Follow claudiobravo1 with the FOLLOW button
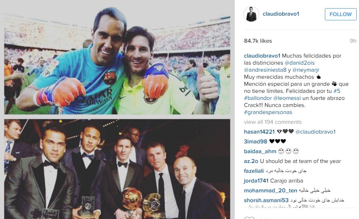 (341, 14)
